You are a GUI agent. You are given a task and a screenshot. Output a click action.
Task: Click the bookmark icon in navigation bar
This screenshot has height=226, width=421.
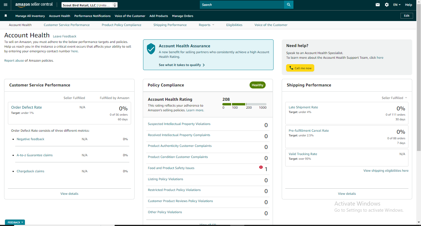[6, 16]
